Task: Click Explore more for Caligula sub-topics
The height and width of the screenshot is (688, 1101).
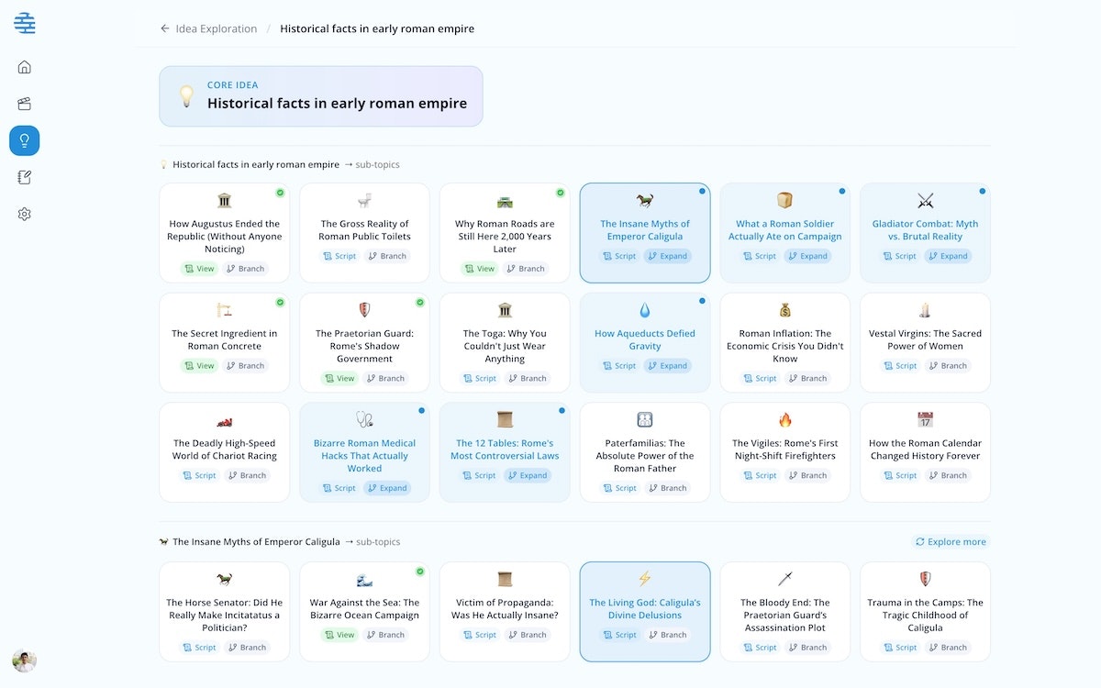Action: pos(951,542)
